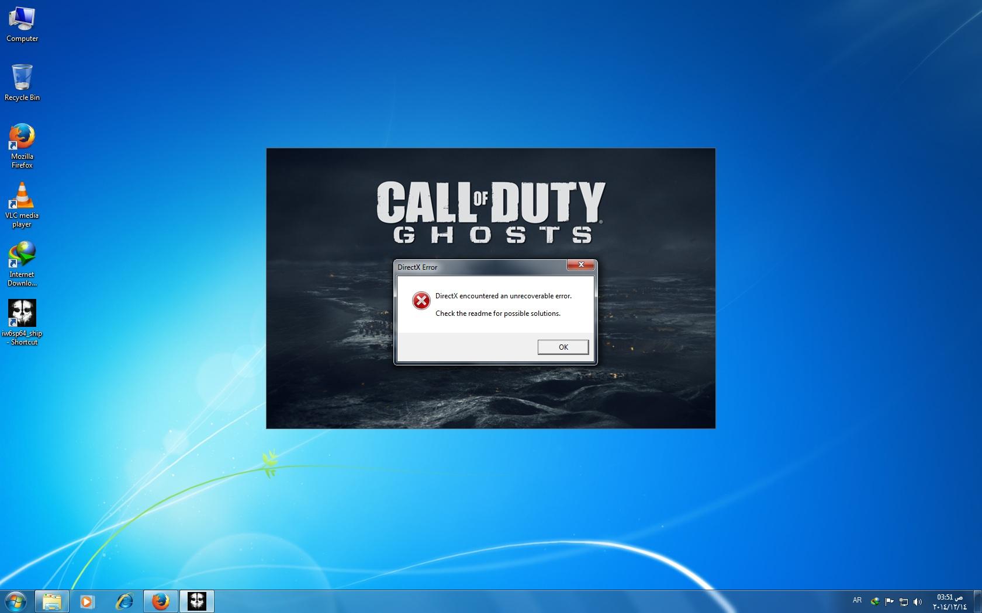982x613 pixels.
Task: Open the network status tray icon
Action: tap(903, 601)
